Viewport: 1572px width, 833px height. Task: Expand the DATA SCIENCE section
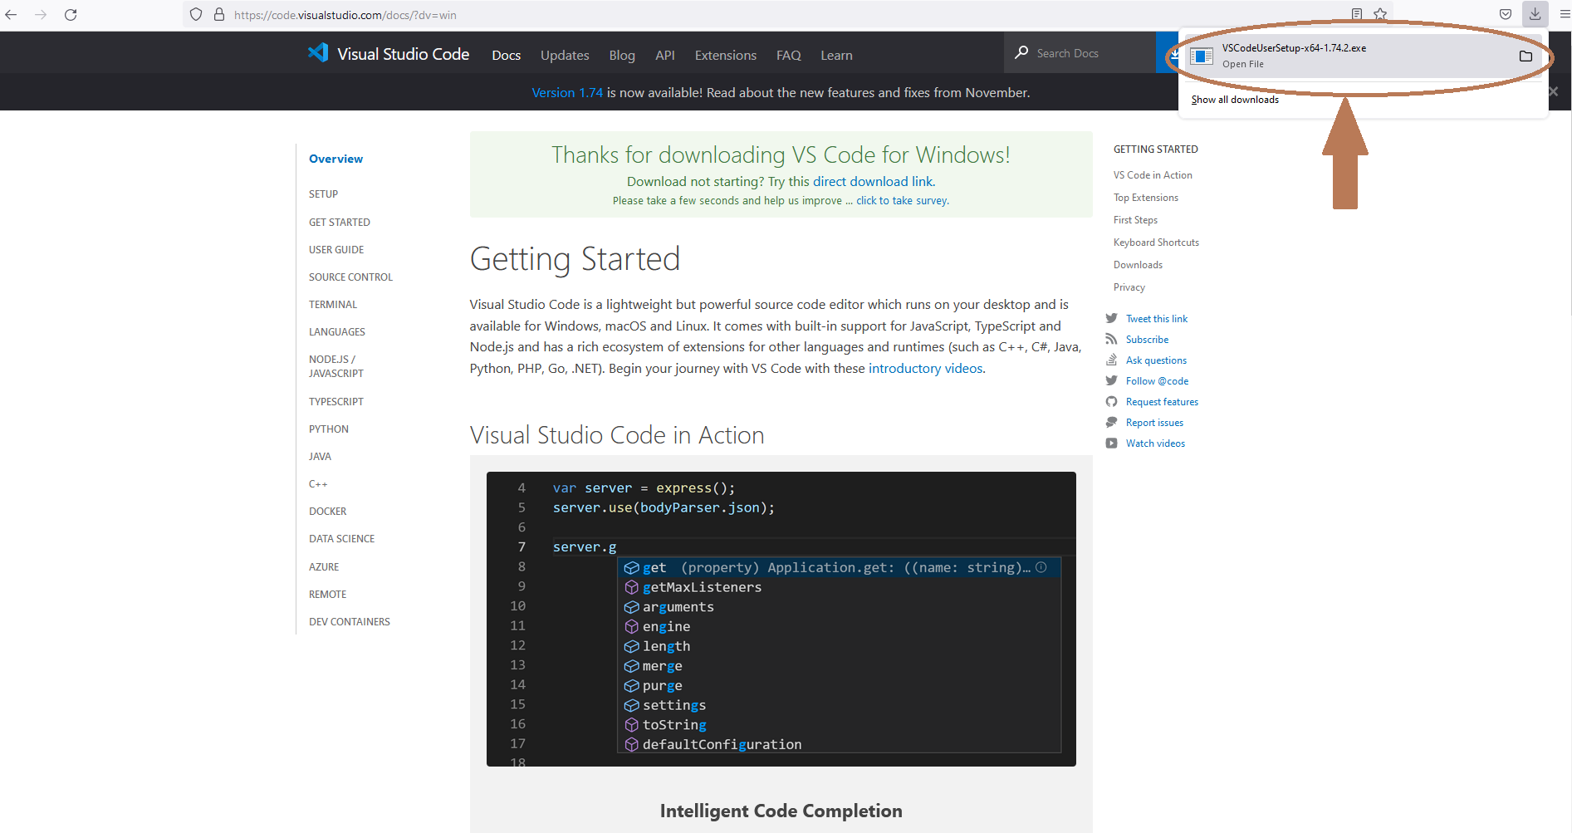tap(341, 539)
